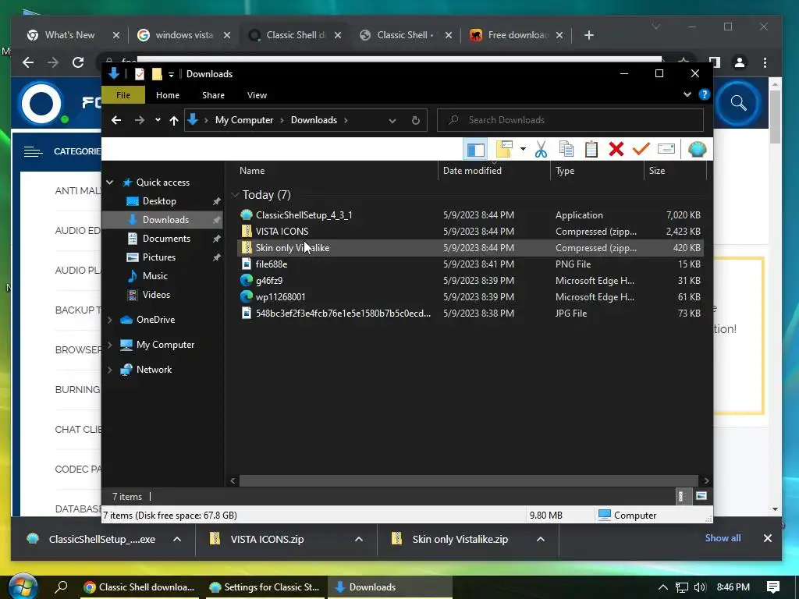
Task: Collapse the Today (7) group
Action: [235, 194]
